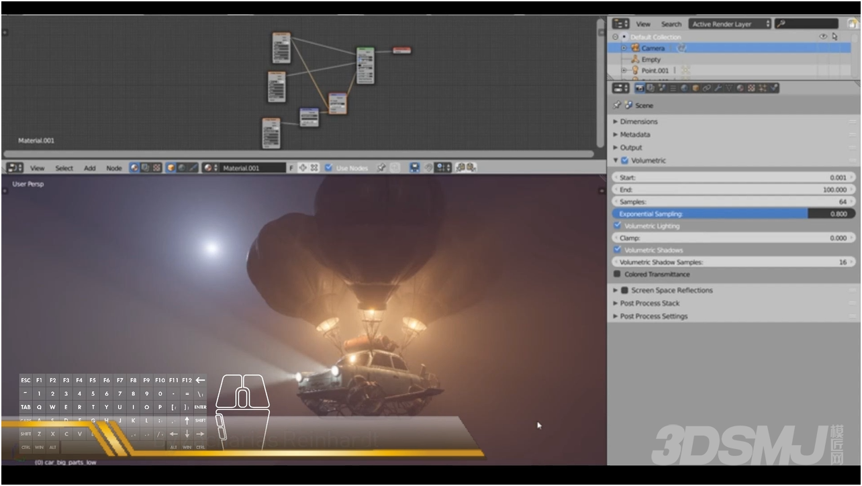Open the Render Layers properties tab
The width and height of the screenshot is (862, 486).
click(x=651, y=88)
